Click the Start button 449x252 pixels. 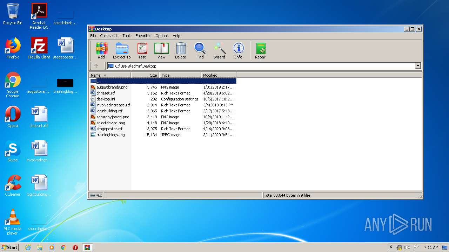pyautogui.click(x=10, y=247)
